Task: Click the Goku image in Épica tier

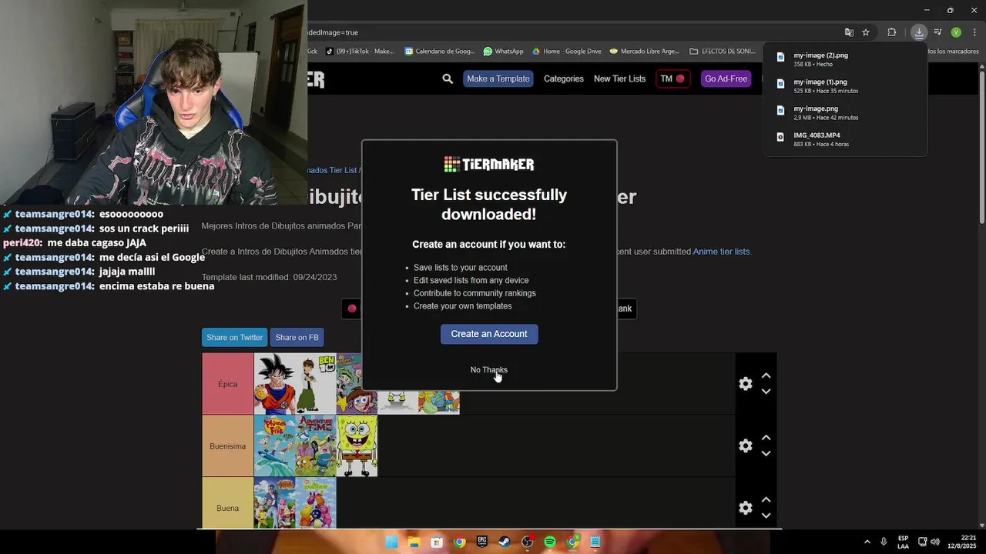Action: (274, 384)
